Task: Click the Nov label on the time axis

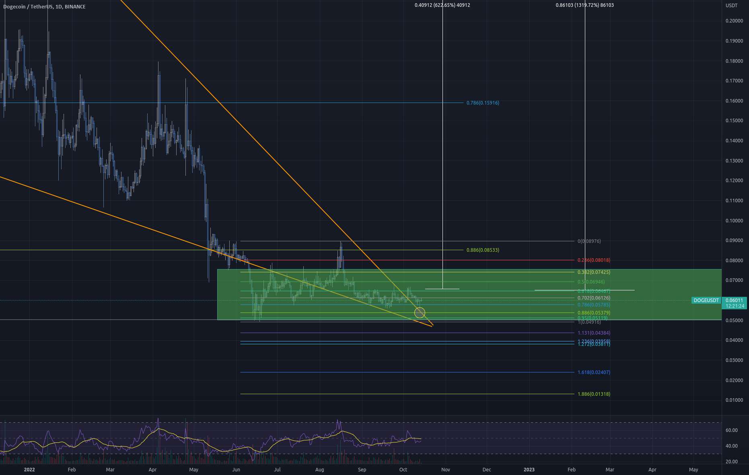Action: 445,470
